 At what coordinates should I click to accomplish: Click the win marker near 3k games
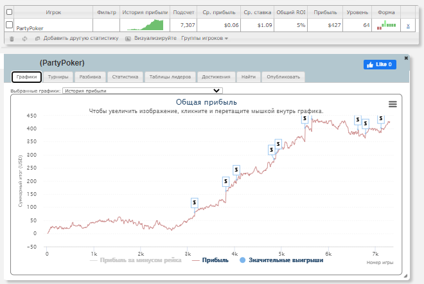pos(195,202)
